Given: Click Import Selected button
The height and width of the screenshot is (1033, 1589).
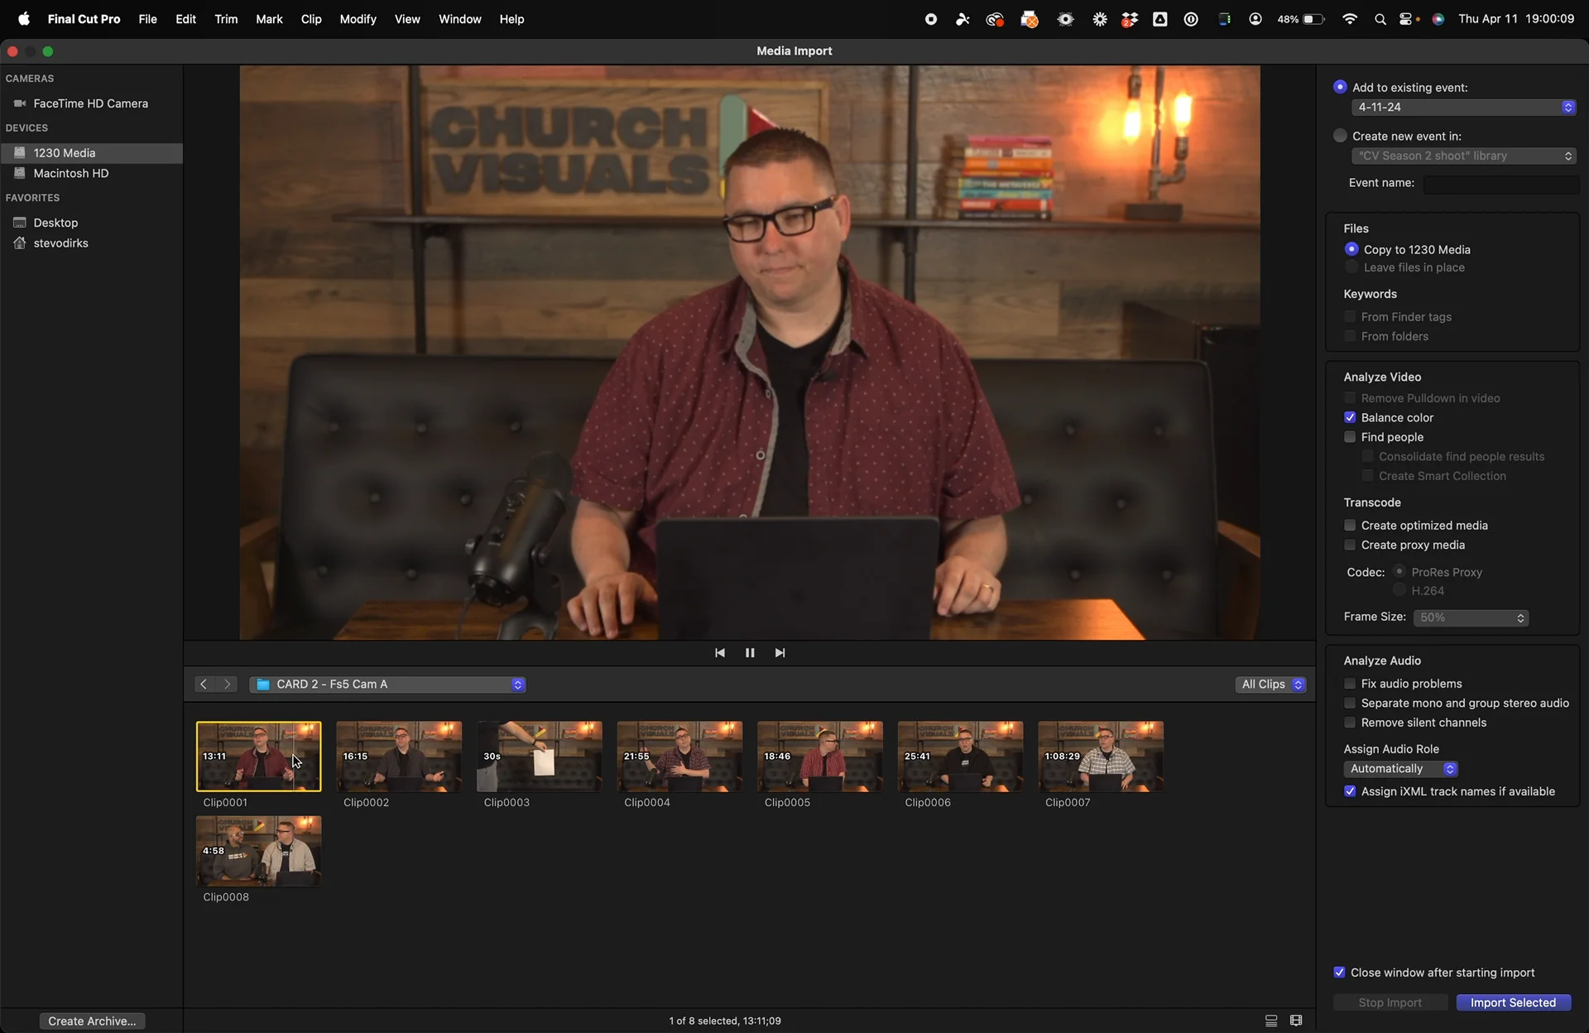Looking at the screenshot, I should [1513, 1002].
